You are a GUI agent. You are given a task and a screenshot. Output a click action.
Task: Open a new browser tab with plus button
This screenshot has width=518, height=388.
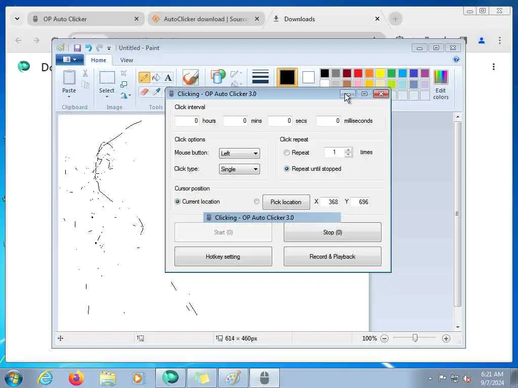395,19
